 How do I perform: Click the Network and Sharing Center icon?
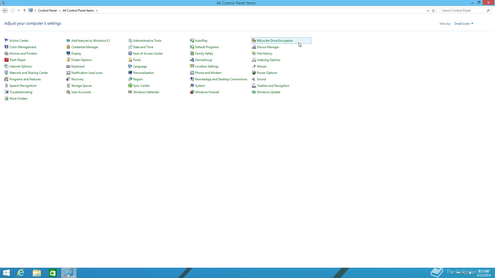tap(6, 73)
